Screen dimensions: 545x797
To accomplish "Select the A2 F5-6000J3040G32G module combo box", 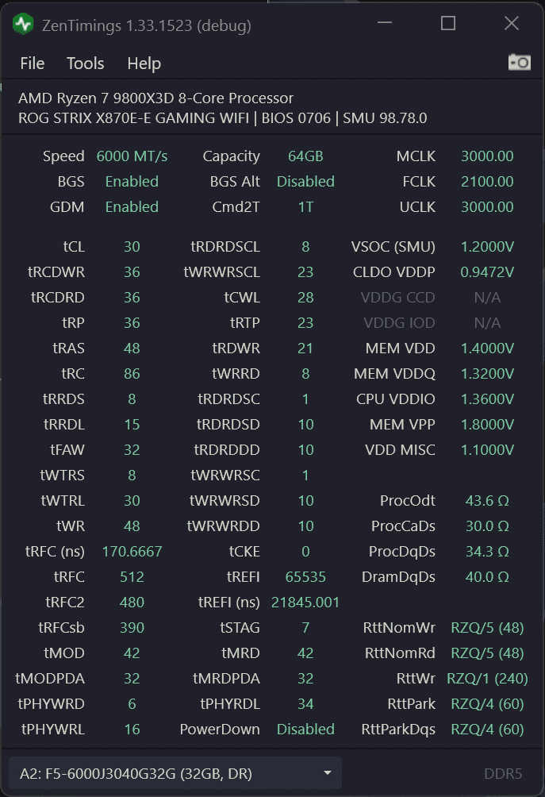I will coord(159,773).
